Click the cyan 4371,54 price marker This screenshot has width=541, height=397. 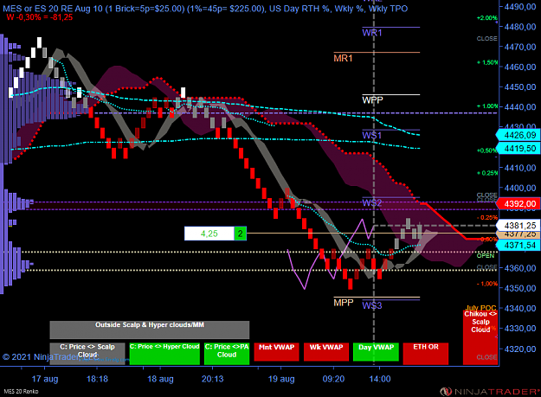pyautogui.click(x=518, y=246)
